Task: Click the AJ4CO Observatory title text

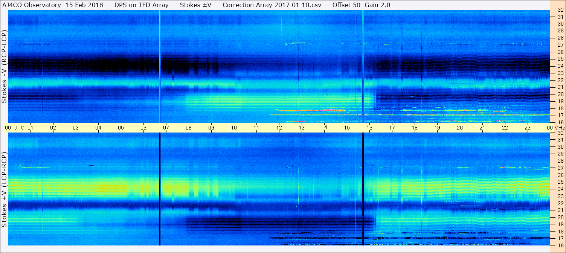Action: coord(31,5)
